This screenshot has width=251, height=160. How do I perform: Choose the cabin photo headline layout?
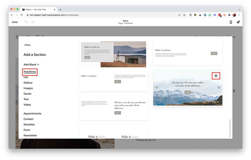(114, 54)
